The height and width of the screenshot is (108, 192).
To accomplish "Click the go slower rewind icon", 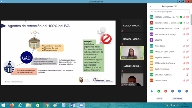I will (x=173, y=91).
